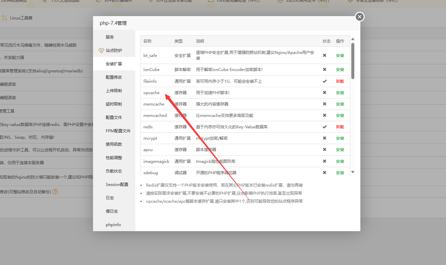Open the 配置文件 tab
This screenshot has height=265, width=446.
pyautogui.click(x=114, y=117)
